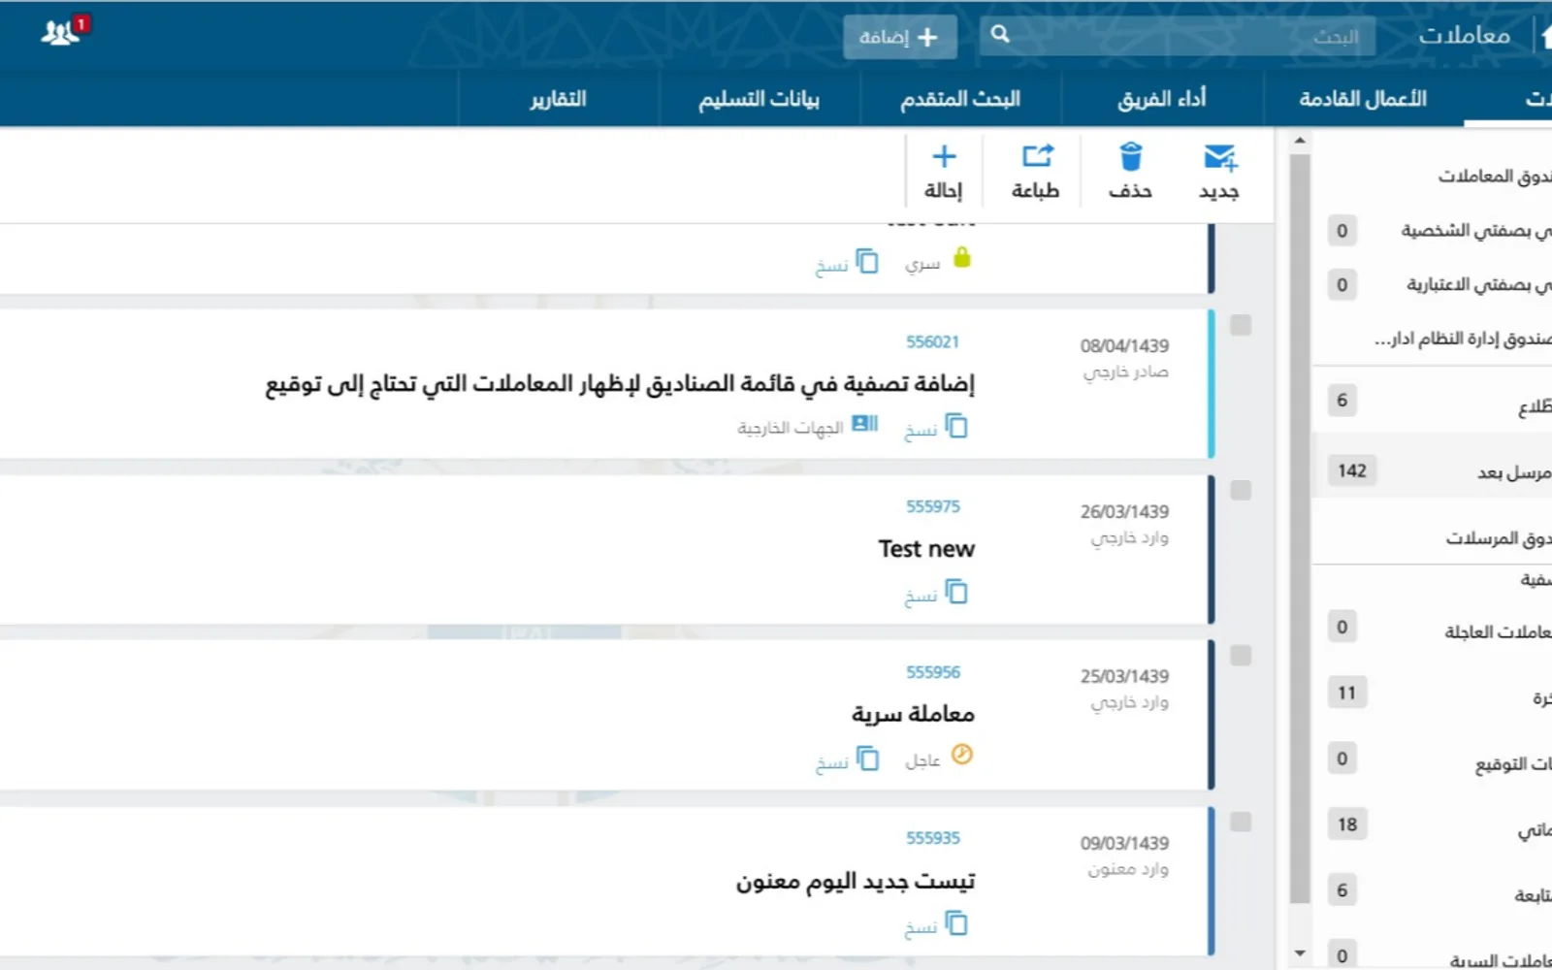Select the sidebar item with count 142
Image resolution: width=1552 pixels, height=970 pixels.
pyautogui.click(x=1432, y=471)
